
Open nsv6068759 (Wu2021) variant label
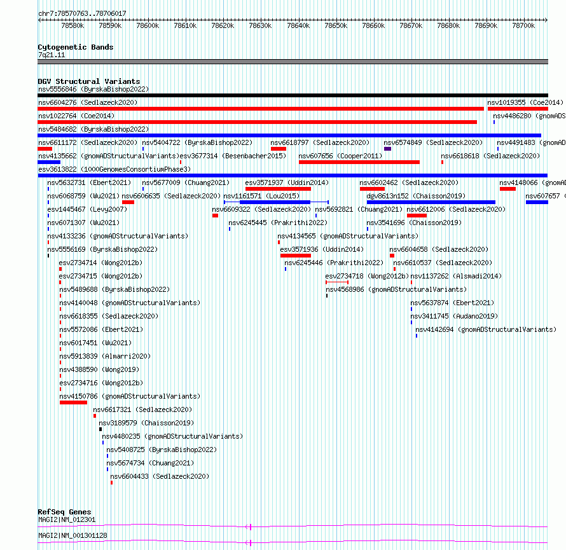click(x=83, y=196)
